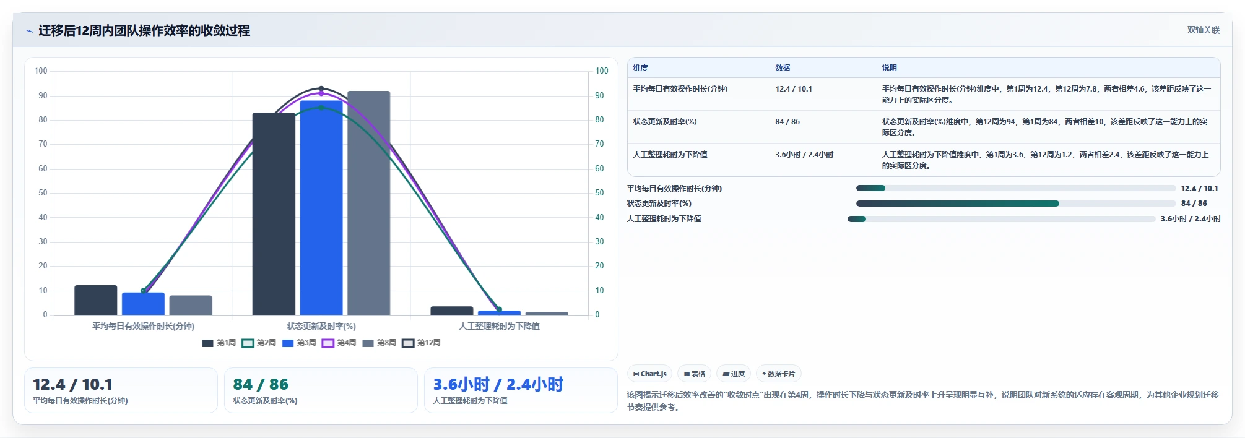Screen dimensions: 1245x438
Task: Click the 平均每日有效操作时长 progress bar
Action: (1015, 188)
